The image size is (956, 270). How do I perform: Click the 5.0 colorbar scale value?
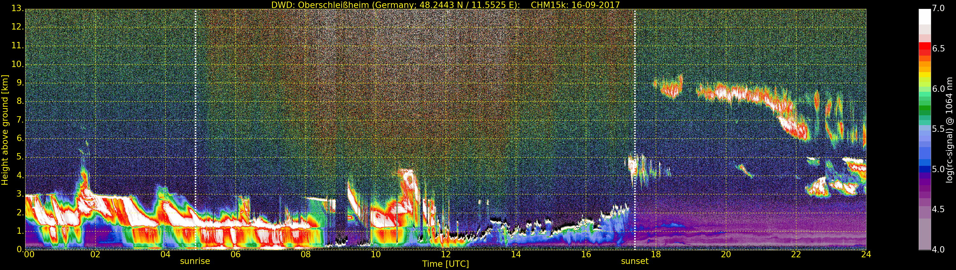click(x=938, y=169)
